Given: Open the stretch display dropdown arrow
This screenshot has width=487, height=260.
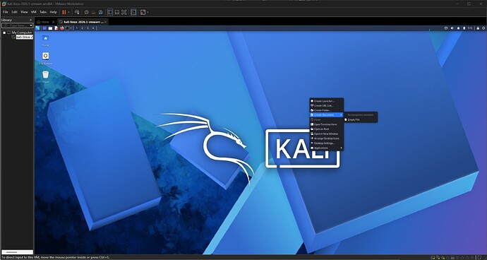Looking at the screenshot, I should pos(148,12).
